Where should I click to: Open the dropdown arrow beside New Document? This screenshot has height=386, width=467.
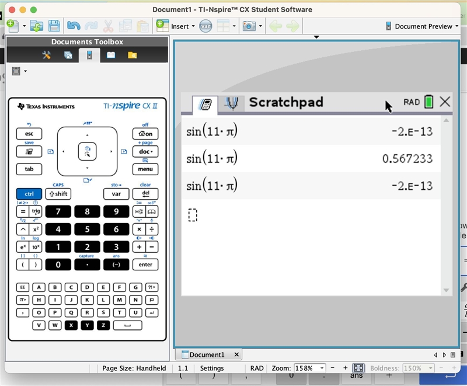click(x=24, y=26)
